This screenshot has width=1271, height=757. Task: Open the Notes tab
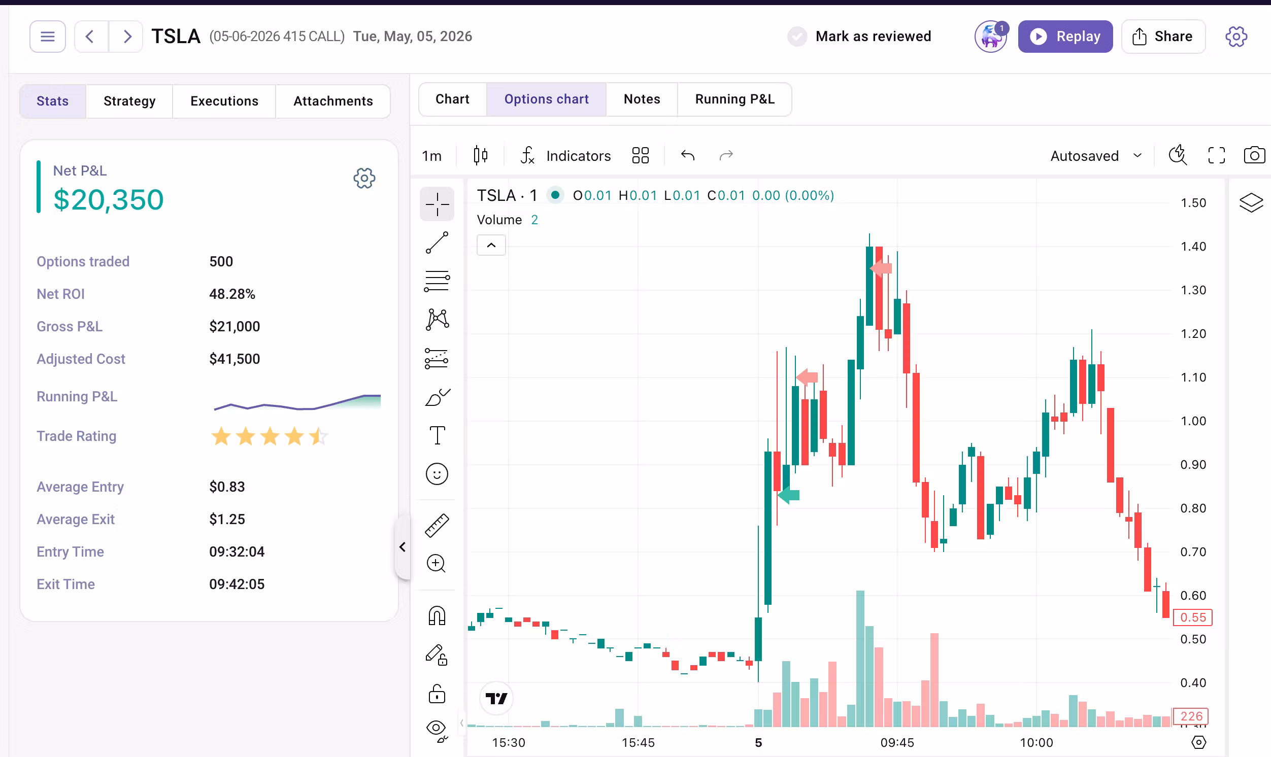642,99
